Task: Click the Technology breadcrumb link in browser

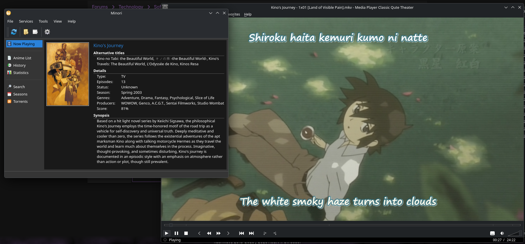Action: (131, 7)
